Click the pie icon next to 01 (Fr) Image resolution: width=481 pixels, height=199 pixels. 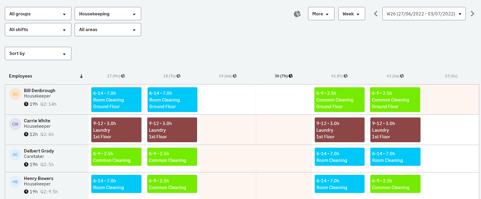pyautogui.click(x=346, y=76)
